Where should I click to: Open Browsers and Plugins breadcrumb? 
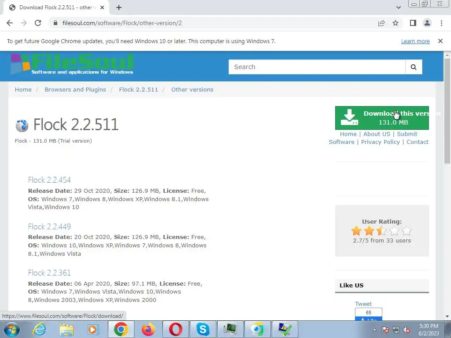(x=75, y=89)
